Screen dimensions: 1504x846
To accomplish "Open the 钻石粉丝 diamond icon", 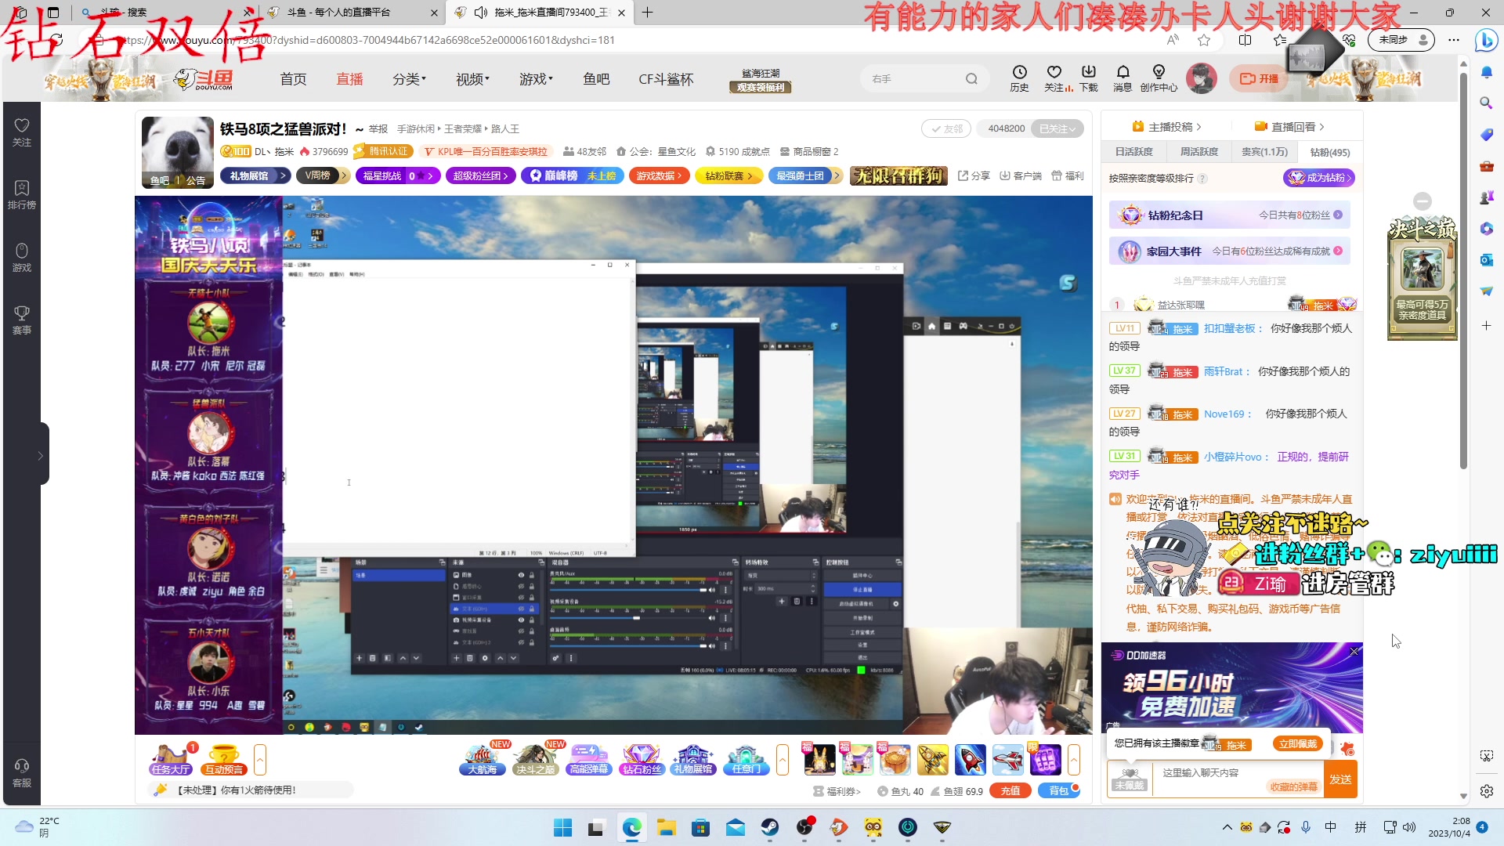I will (641, 759).
